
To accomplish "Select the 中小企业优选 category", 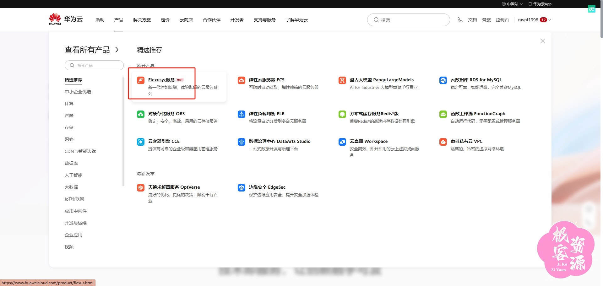I will [x=78, y=92].
